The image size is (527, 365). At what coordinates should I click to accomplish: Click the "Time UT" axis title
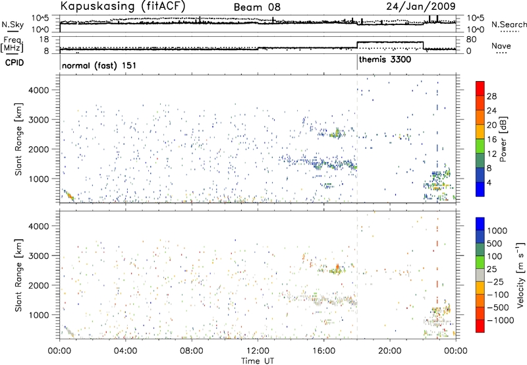click(258, 361)
